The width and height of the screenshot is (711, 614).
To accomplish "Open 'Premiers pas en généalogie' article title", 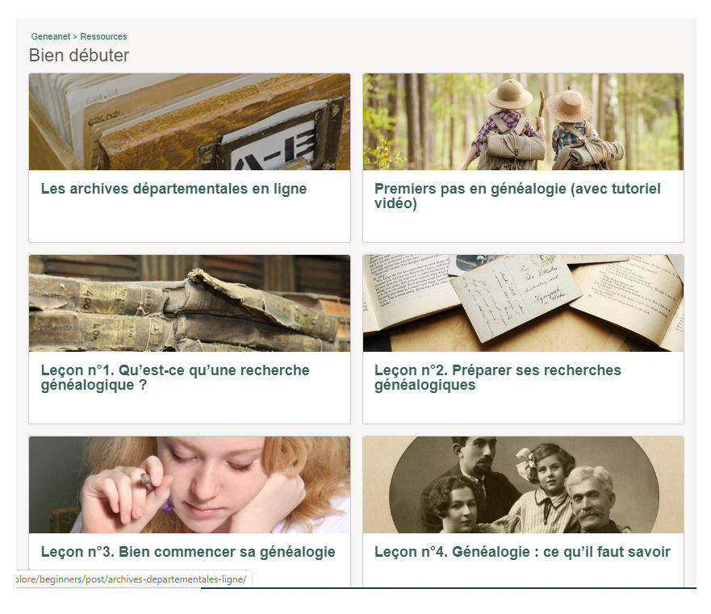I will tap(517, 196).
